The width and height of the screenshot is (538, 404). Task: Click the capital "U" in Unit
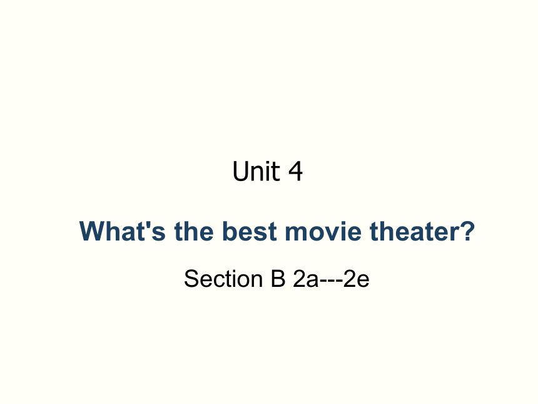pos(241,171)
